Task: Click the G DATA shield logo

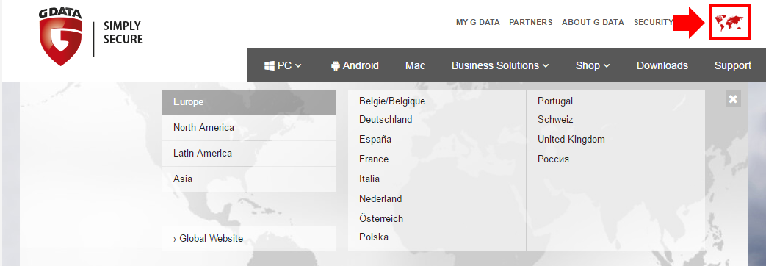Action: pos(60,37)
